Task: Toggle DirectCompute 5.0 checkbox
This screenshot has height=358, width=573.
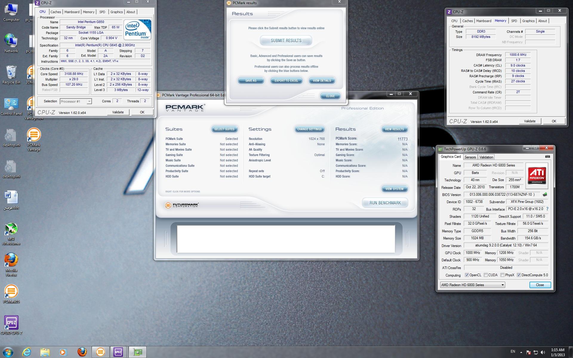Action: click(x=519, y=275)
